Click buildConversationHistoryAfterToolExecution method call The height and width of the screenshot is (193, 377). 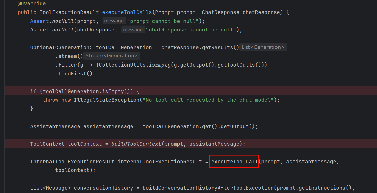pos(208,188)
